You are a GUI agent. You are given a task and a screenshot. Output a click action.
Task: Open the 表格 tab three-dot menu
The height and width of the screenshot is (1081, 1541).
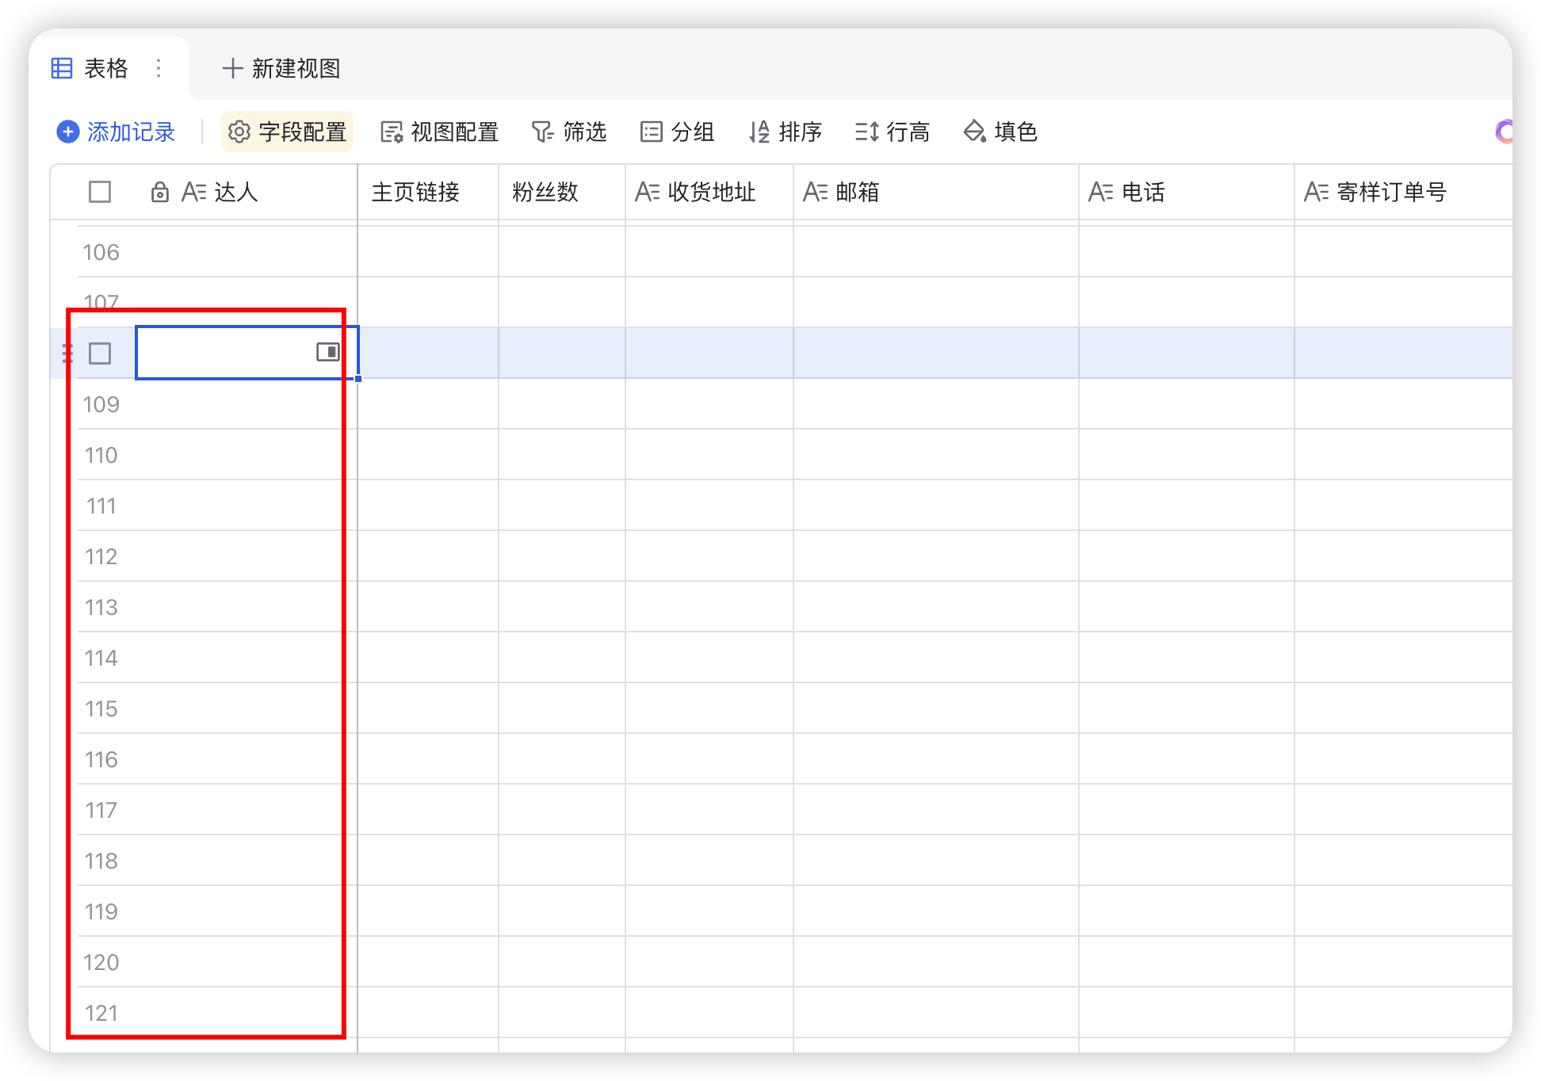pyautogui.click(x=159, y=69)
